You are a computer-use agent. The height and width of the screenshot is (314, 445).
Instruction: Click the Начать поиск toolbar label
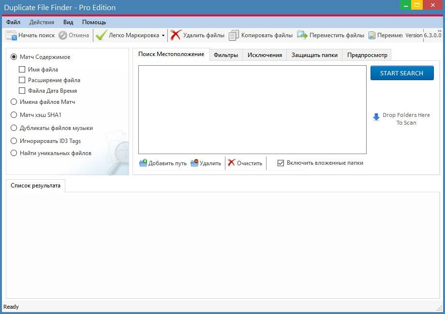(x=37, y=35)
